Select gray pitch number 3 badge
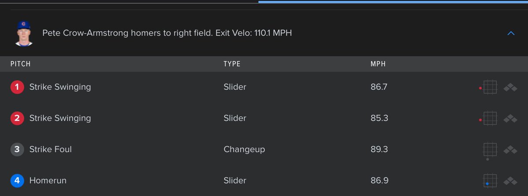Image resolution: width=528 pixels, height=196 pixels. point(17,150)
